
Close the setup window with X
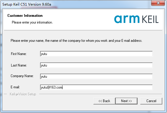tap(158, 3)
